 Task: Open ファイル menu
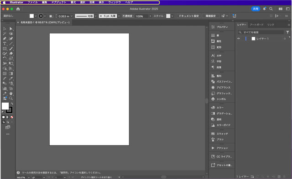point(32,2)
